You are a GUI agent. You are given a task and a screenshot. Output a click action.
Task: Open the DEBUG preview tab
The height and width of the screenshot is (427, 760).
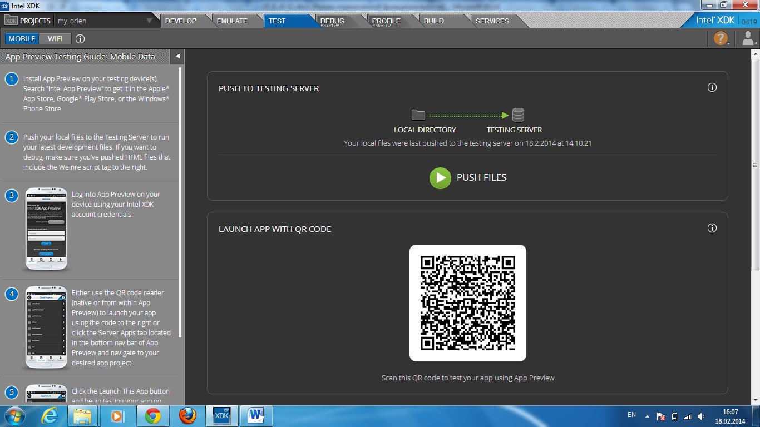(x=332, y=21)
